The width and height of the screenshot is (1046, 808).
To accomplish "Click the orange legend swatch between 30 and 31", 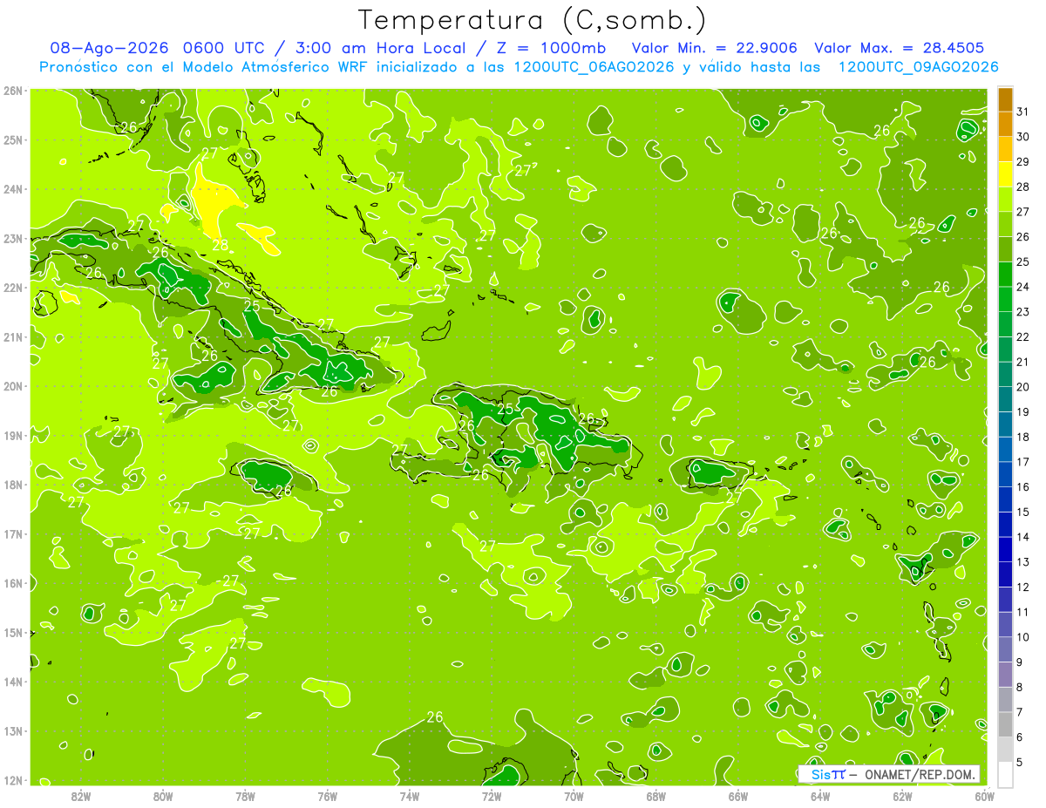I will point(1005,124).
